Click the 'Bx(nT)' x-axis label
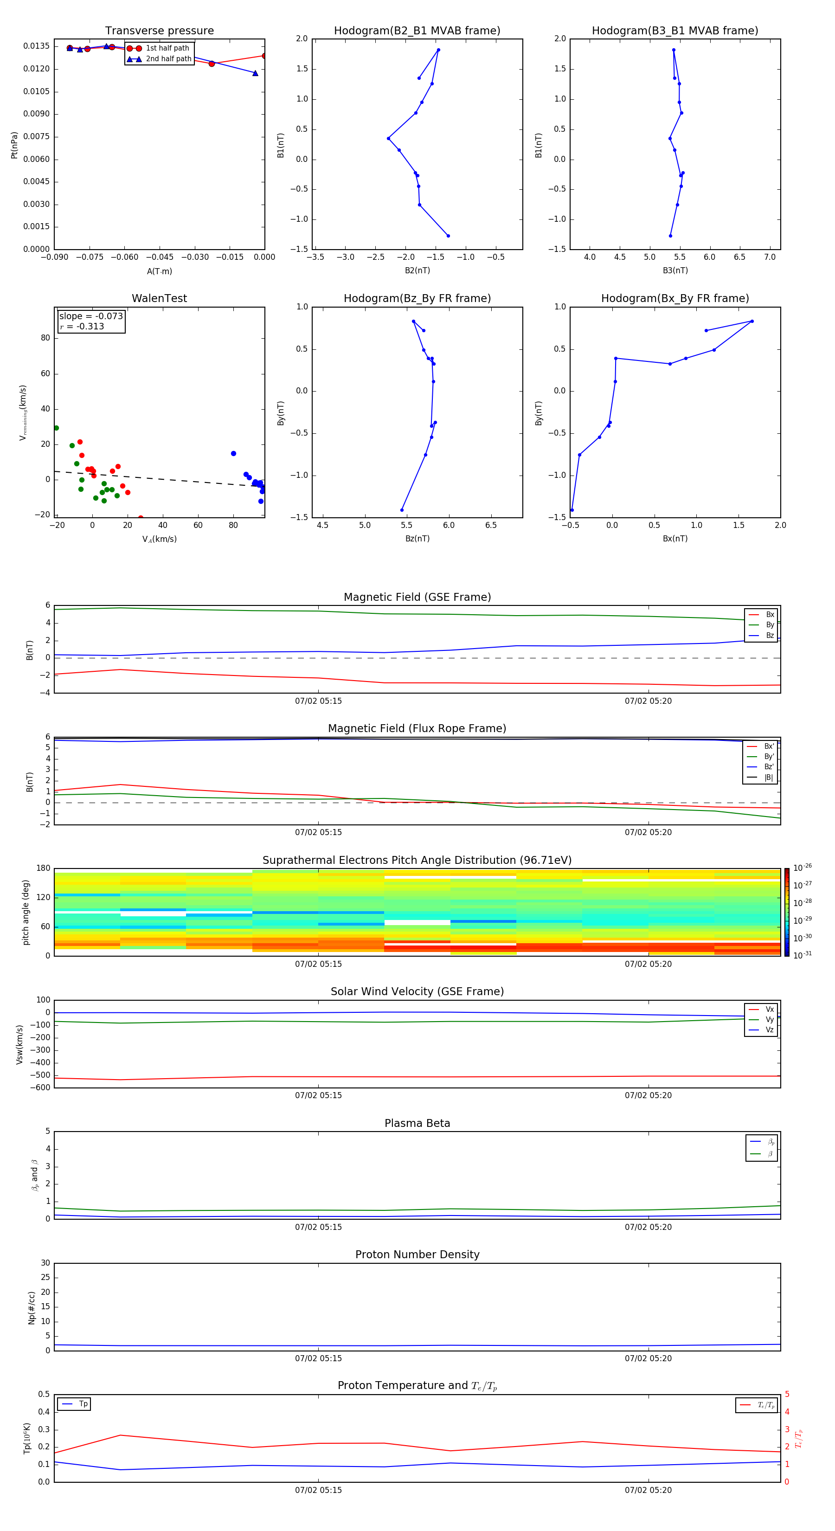Image resolution: width=835 pixels, height=1531 pixels. pyautogui.click(x=675, y=539)
